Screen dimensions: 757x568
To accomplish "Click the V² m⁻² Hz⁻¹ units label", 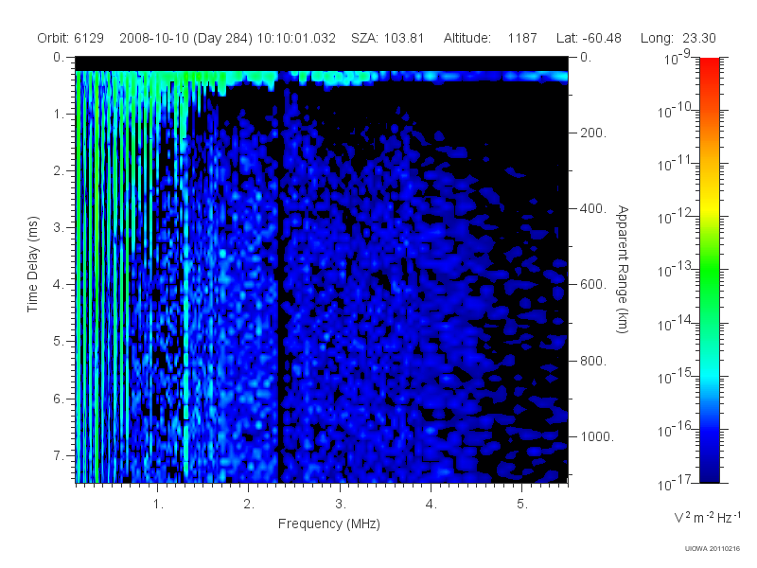I will 707,517.
